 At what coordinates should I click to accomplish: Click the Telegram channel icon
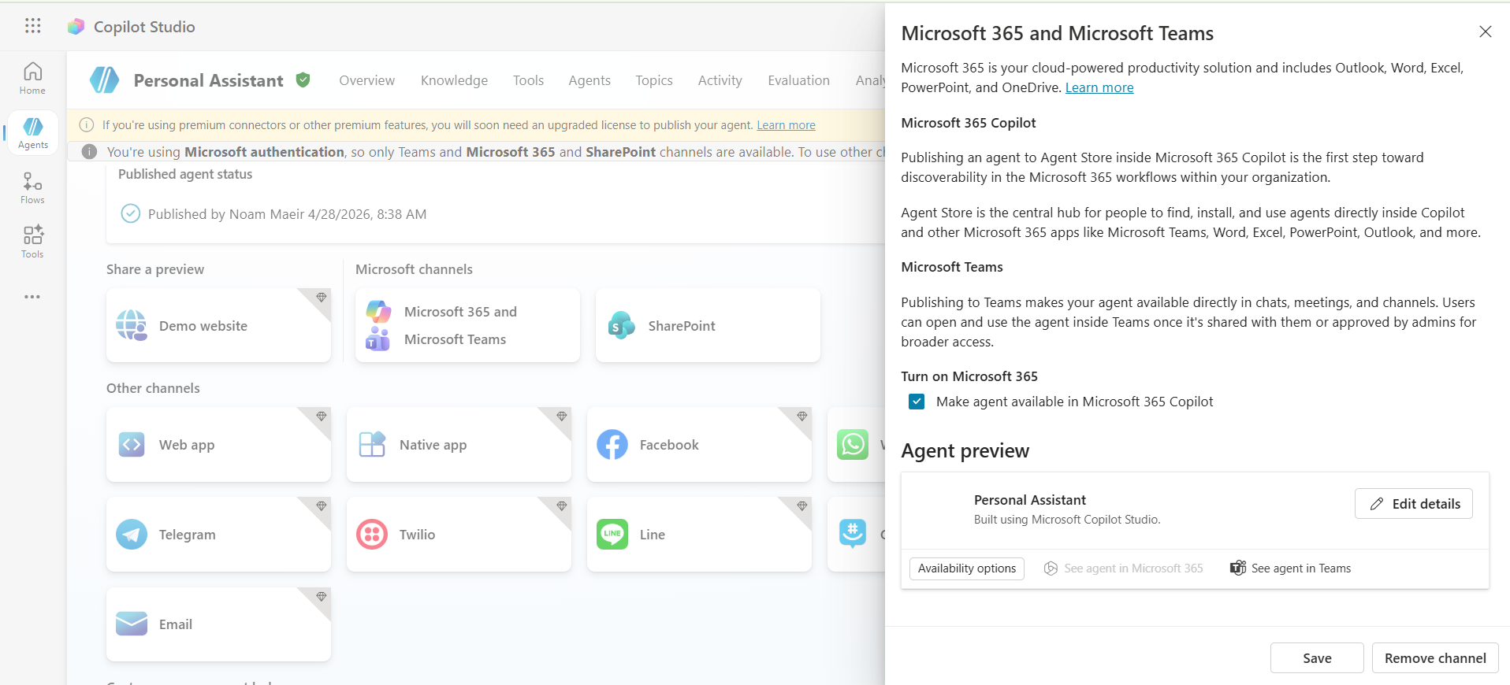tap(132, 534)
